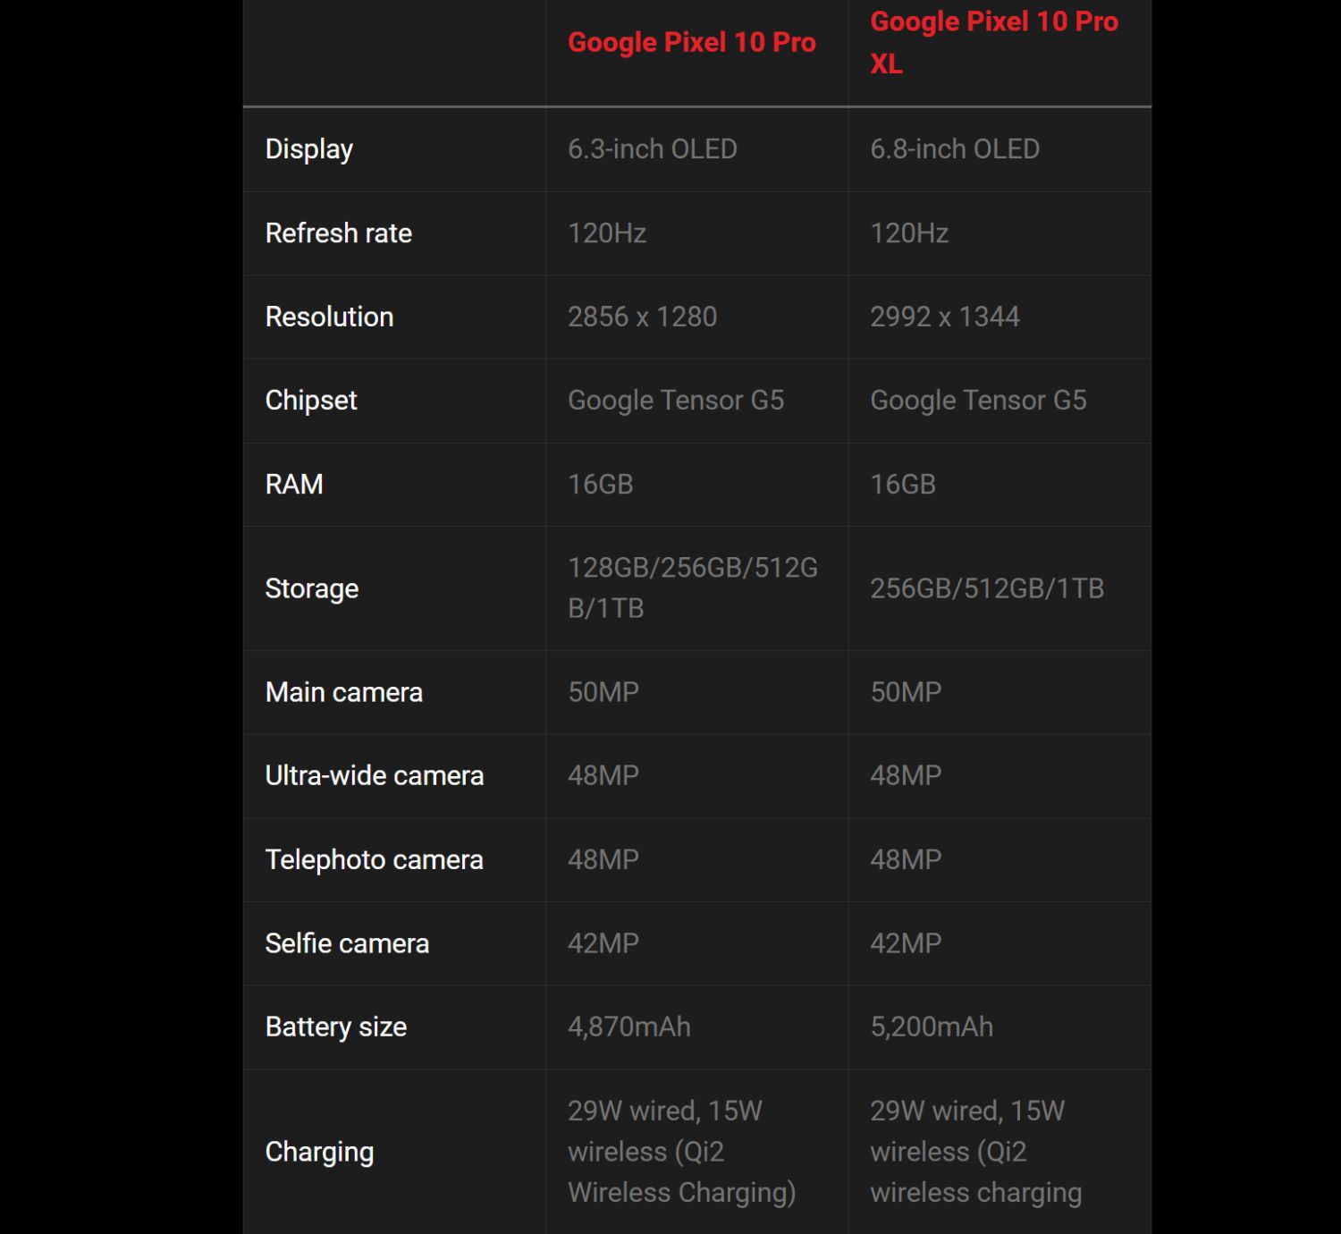Click the Ultra-wide camera row label
The height and width of the screenshot is (1234, 1341).
pos(375,776)
